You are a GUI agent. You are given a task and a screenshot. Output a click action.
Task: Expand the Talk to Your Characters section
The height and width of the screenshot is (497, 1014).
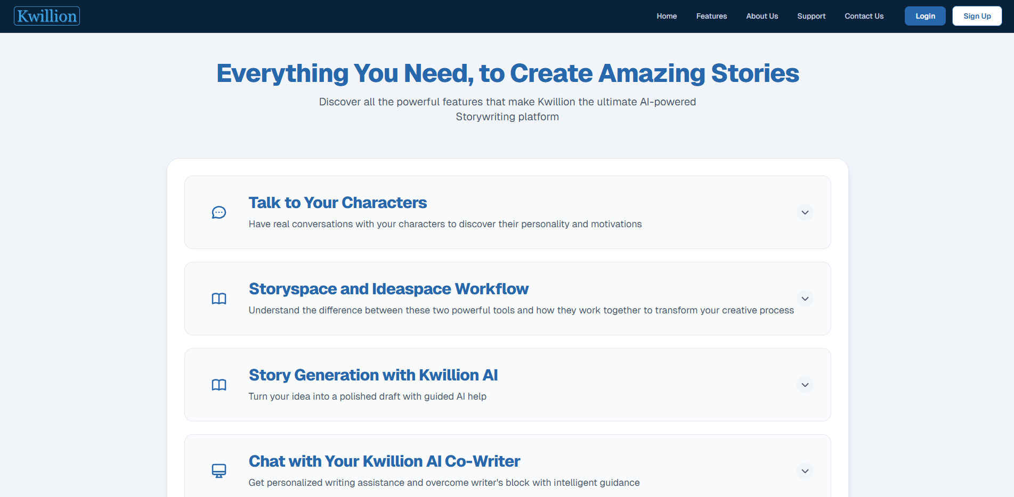pyautogui.click(x=805, y=212)
